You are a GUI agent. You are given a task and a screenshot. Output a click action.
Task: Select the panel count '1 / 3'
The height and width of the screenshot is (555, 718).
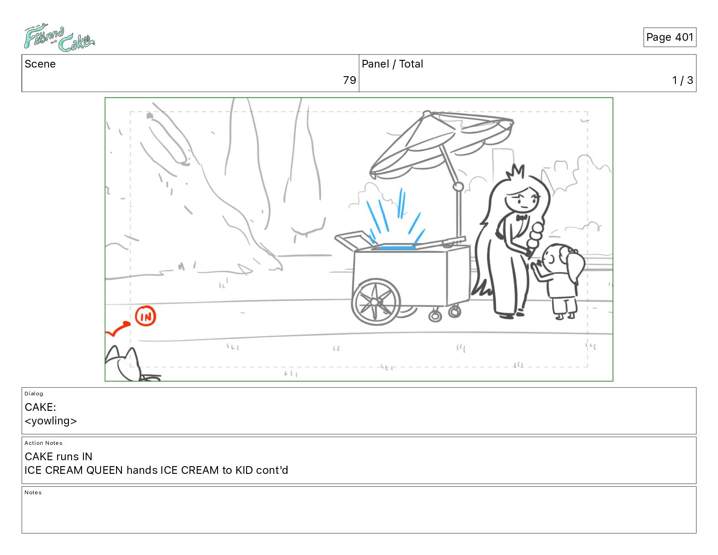pyautogui.click(x=683, y=80)
